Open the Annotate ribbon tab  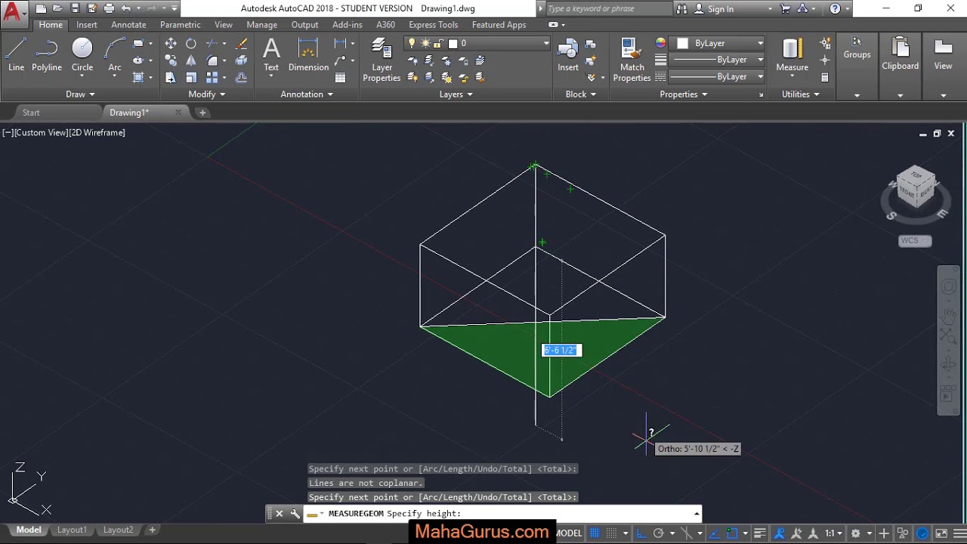click(x=128, y=25)
